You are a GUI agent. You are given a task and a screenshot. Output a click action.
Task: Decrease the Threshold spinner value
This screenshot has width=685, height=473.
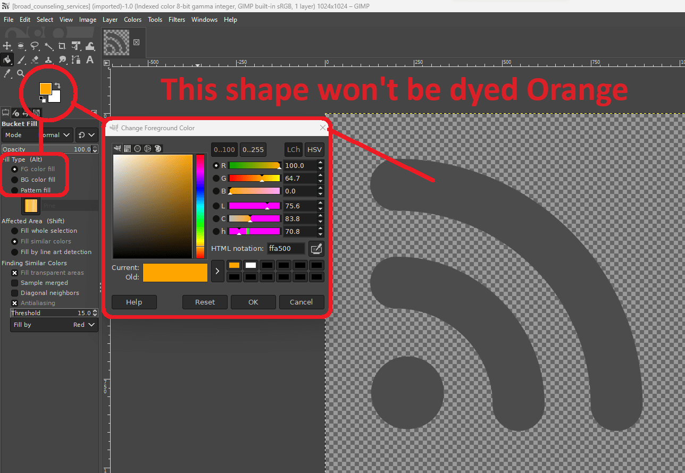(95, 315)
